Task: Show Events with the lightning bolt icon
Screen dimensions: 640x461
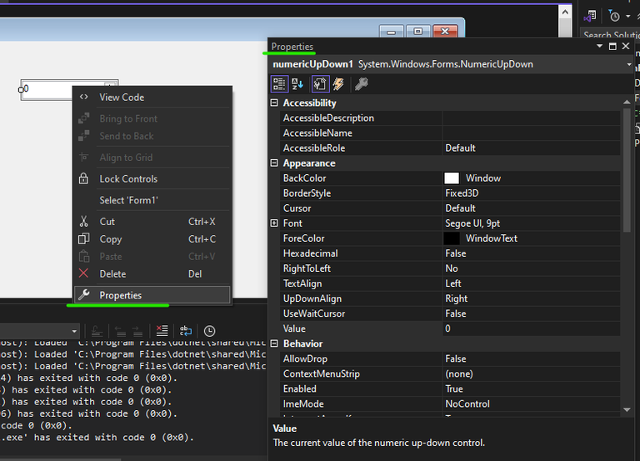Action: pyautogui.click(x=338, y=83)
